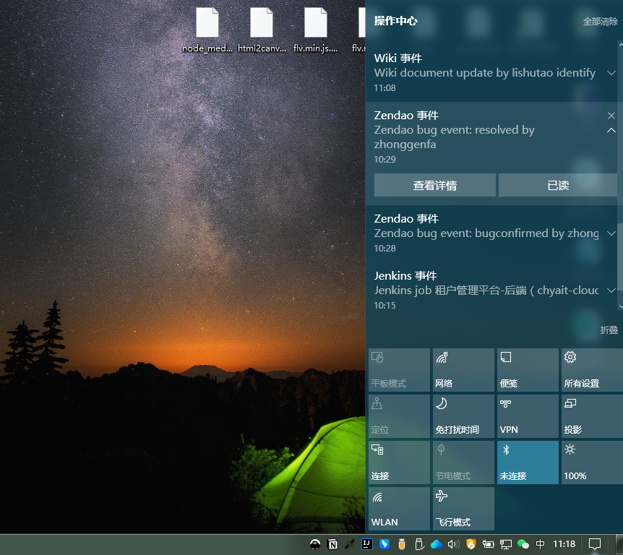
Task: Open 所有设置 (All settings) tile
Action: click(x=590, y=369)
